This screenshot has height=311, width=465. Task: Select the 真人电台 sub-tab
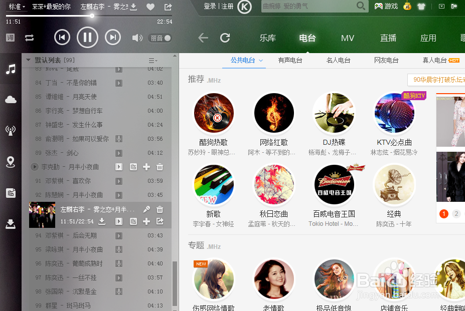[x=434, y=61]
